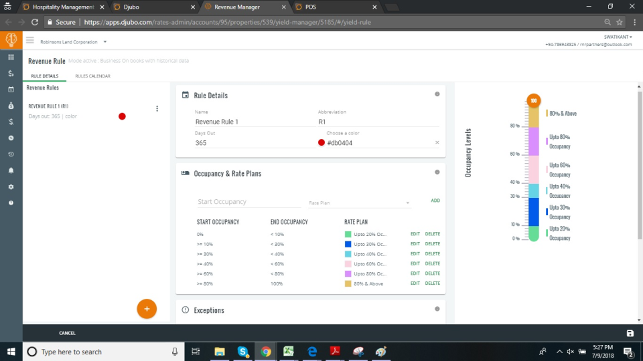
Task: Edit the Upto 20% Occupancy row
Action: pyautogui.click(x=415, y=234)
